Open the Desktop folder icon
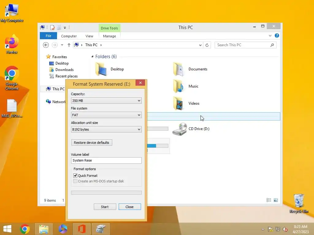 (101, 69)
